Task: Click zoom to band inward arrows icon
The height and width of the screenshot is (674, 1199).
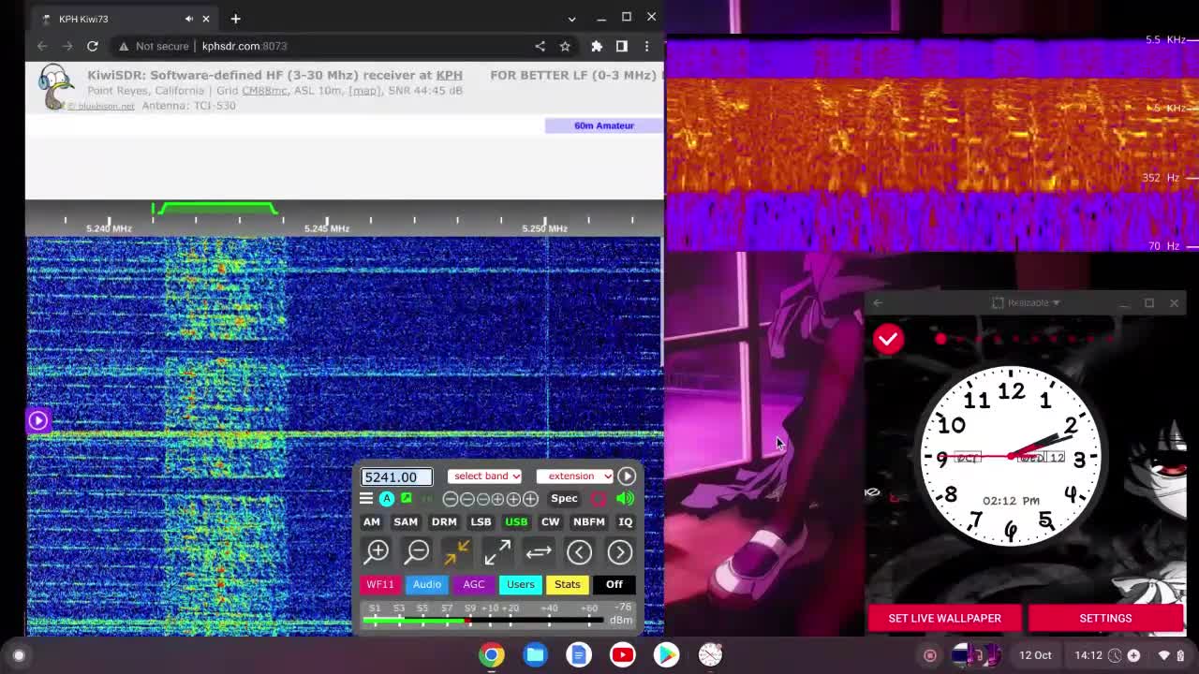Action: pyautogui.click(x=457, y=552)
